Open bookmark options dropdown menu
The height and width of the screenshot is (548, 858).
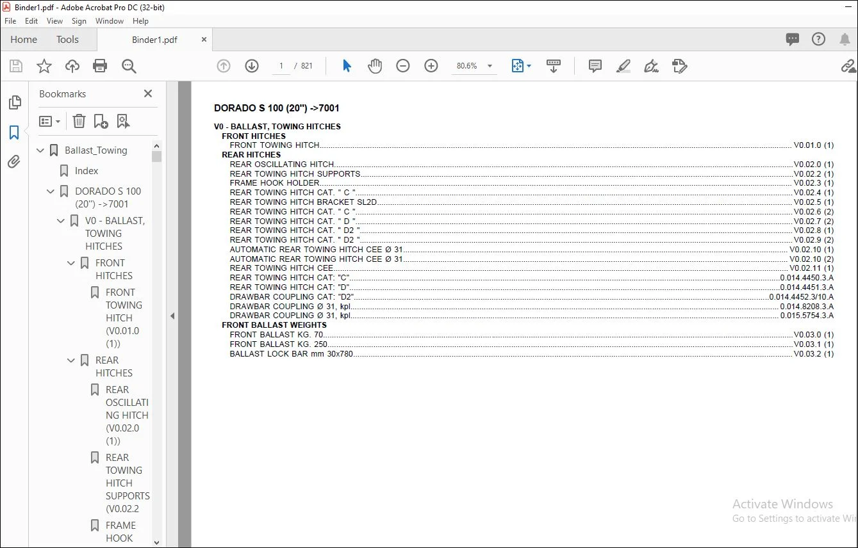[x=50, y=121]
